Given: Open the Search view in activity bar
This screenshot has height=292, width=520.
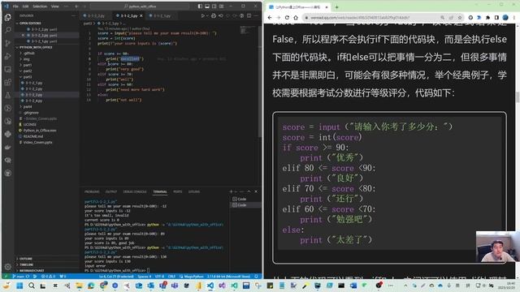Looking at the screenshot, I should (7, 30).
